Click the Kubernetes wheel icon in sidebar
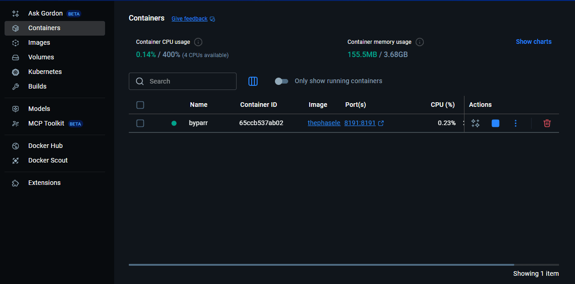Image resolution: width=575 pixels, height=284 pixels. point(16,72)
